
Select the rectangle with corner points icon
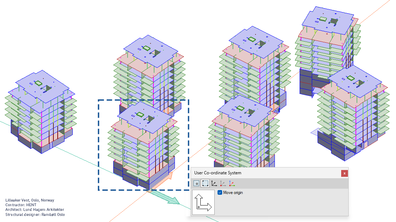205,183
